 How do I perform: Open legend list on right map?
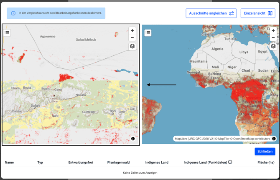pyautogui.click(x=148, y=33)
